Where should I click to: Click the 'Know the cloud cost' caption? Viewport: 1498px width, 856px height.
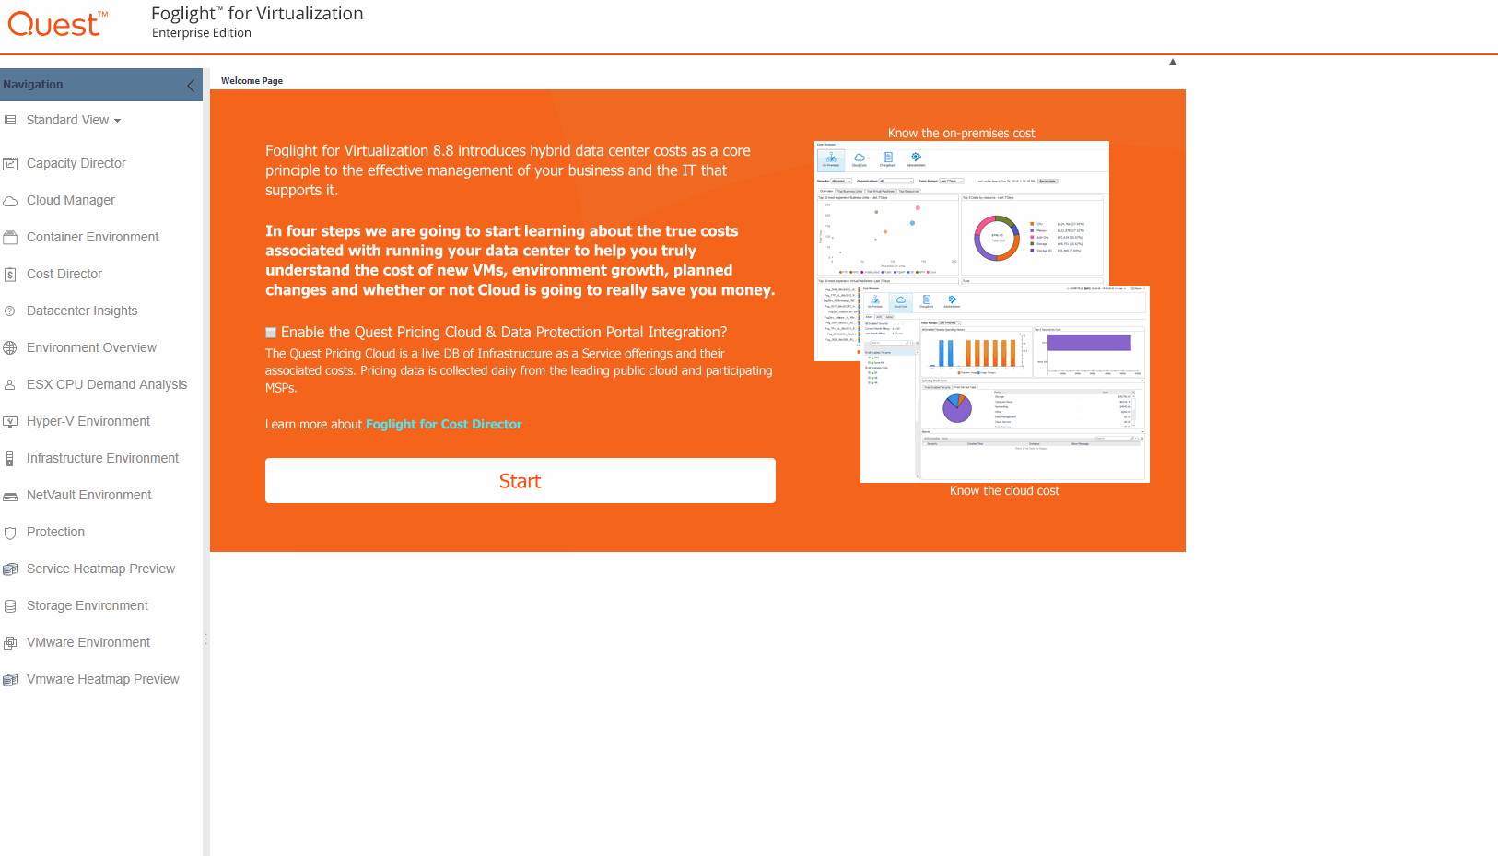point(1004,491)
